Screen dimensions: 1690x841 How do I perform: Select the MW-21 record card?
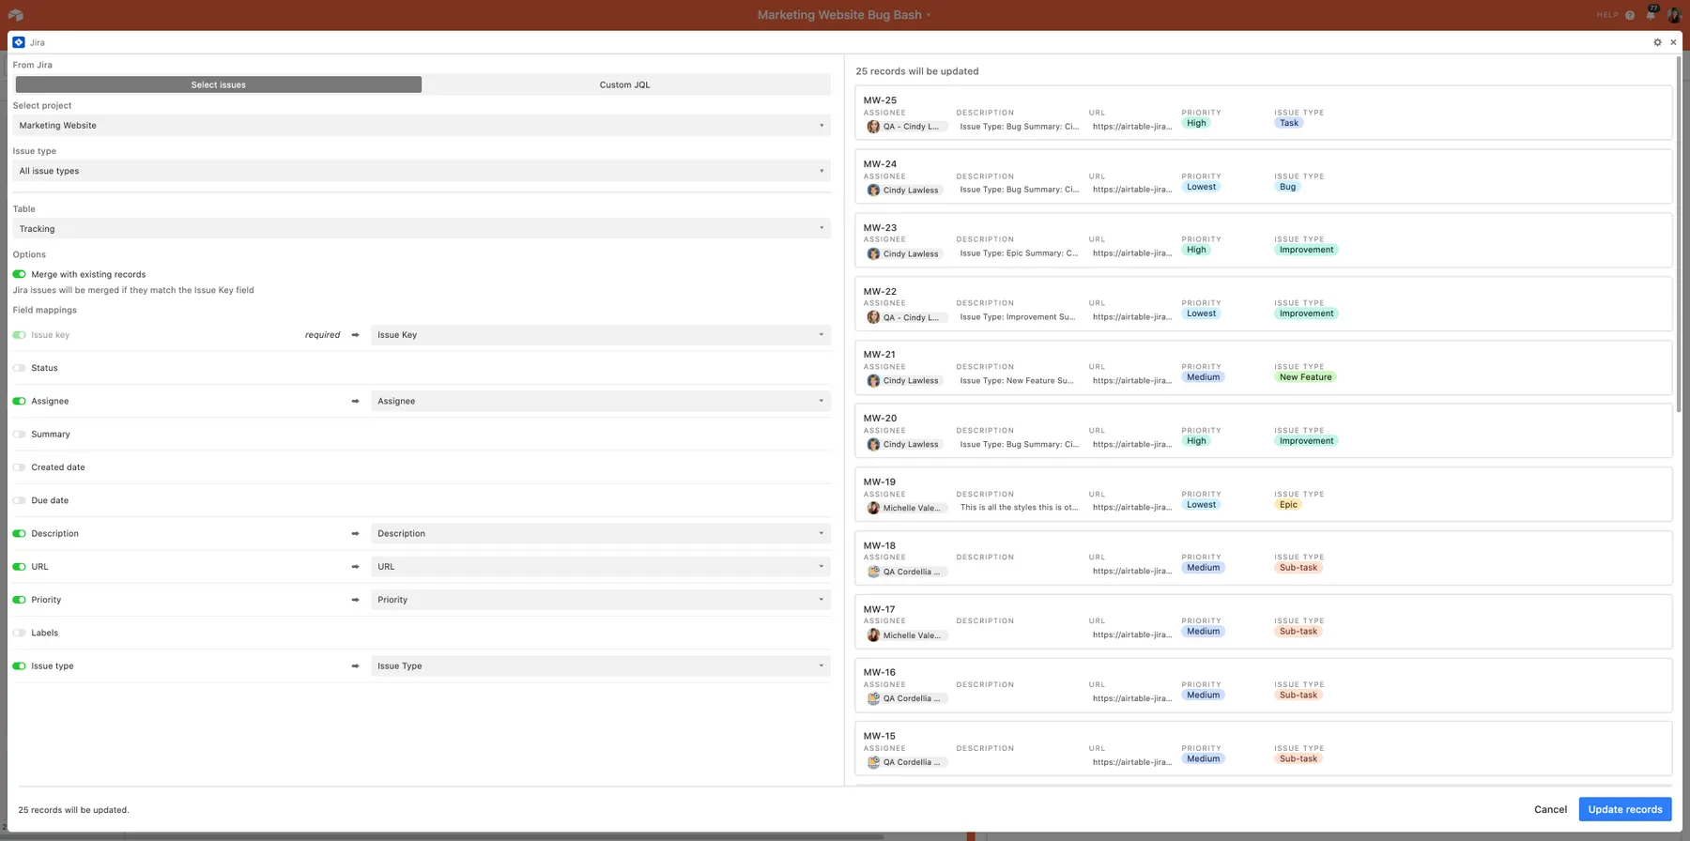(x=1262, y=367)
